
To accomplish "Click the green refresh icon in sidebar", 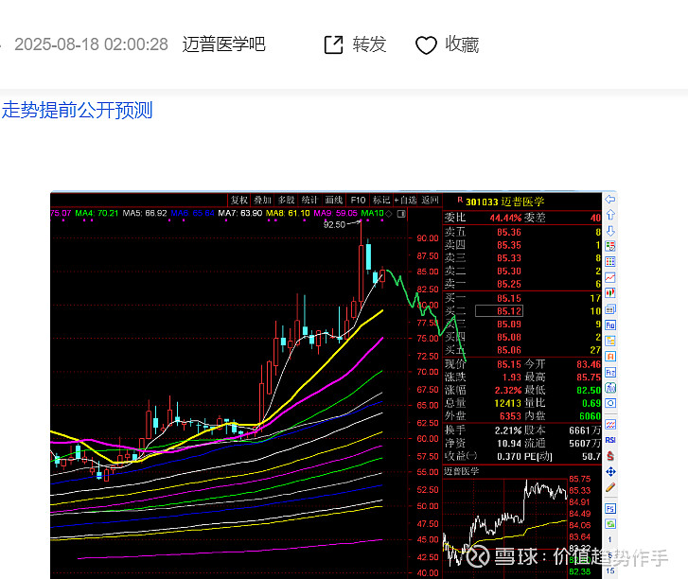I will coord(609,524).
